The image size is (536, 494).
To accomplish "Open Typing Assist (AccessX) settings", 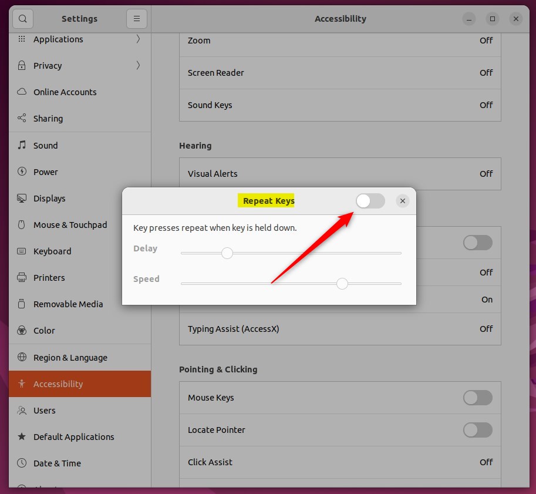I will 340,329.
